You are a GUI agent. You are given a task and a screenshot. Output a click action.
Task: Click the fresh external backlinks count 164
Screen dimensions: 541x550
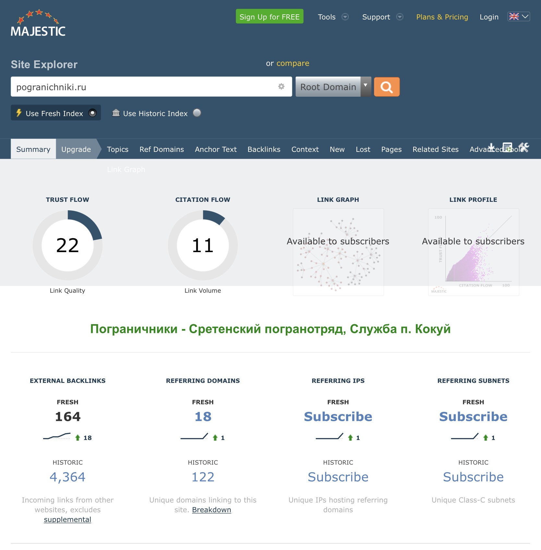(x=67, y=416)
